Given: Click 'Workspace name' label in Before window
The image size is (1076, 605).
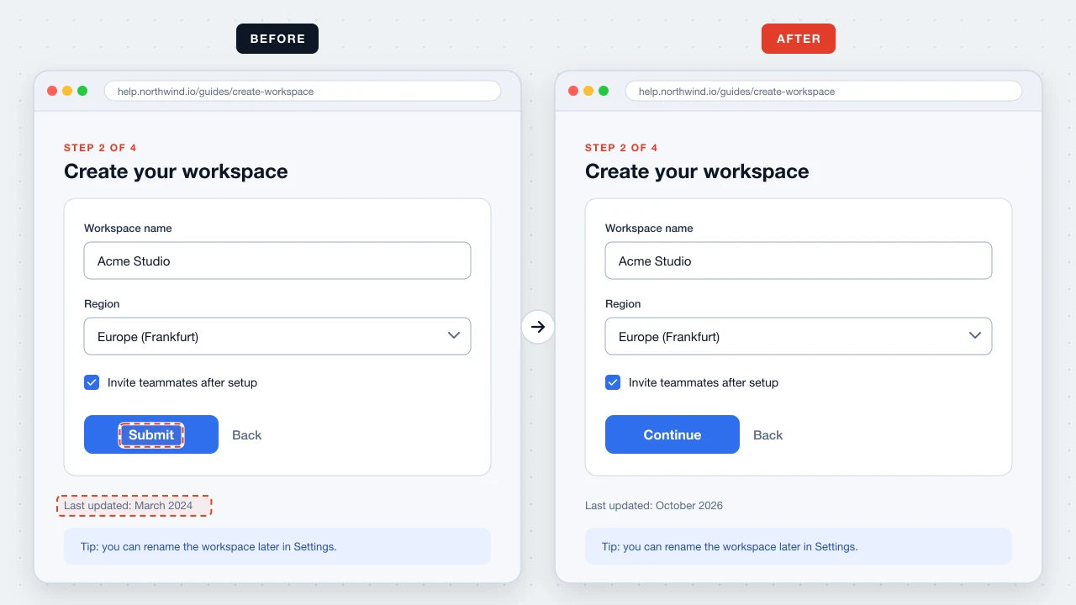Looking at the screenshot, I should (x=128, y=229).
